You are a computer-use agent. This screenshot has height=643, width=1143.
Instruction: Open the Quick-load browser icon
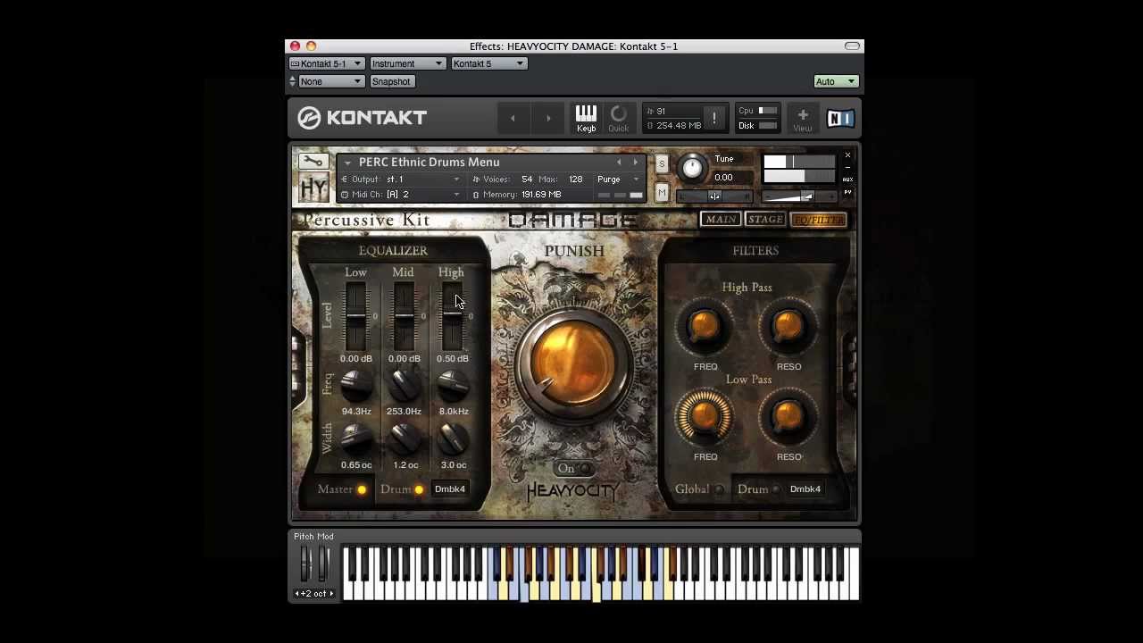coord(618,118)
